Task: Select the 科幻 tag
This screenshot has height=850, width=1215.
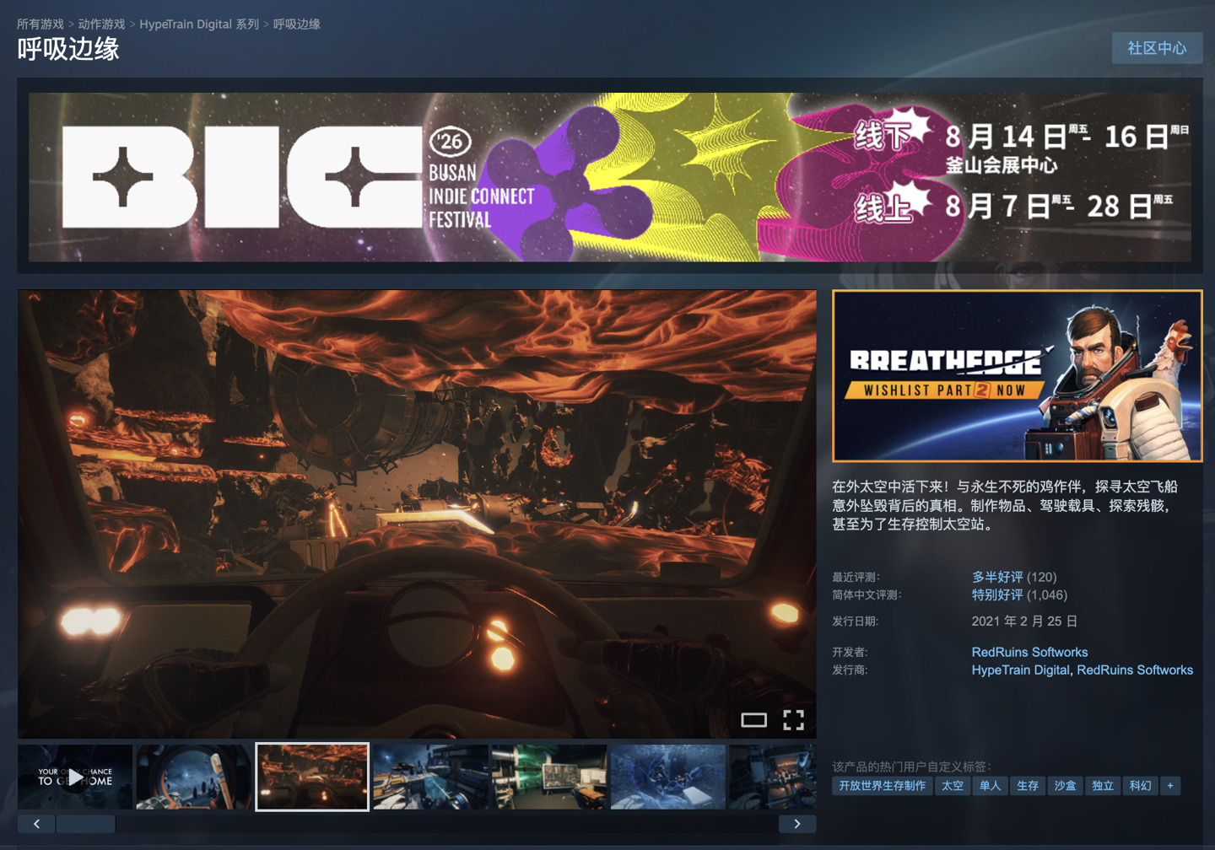Action: click(x=1140, y=786)
